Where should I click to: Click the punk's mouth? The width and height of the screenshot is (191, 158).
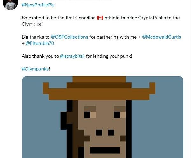[x=105, y=150]
